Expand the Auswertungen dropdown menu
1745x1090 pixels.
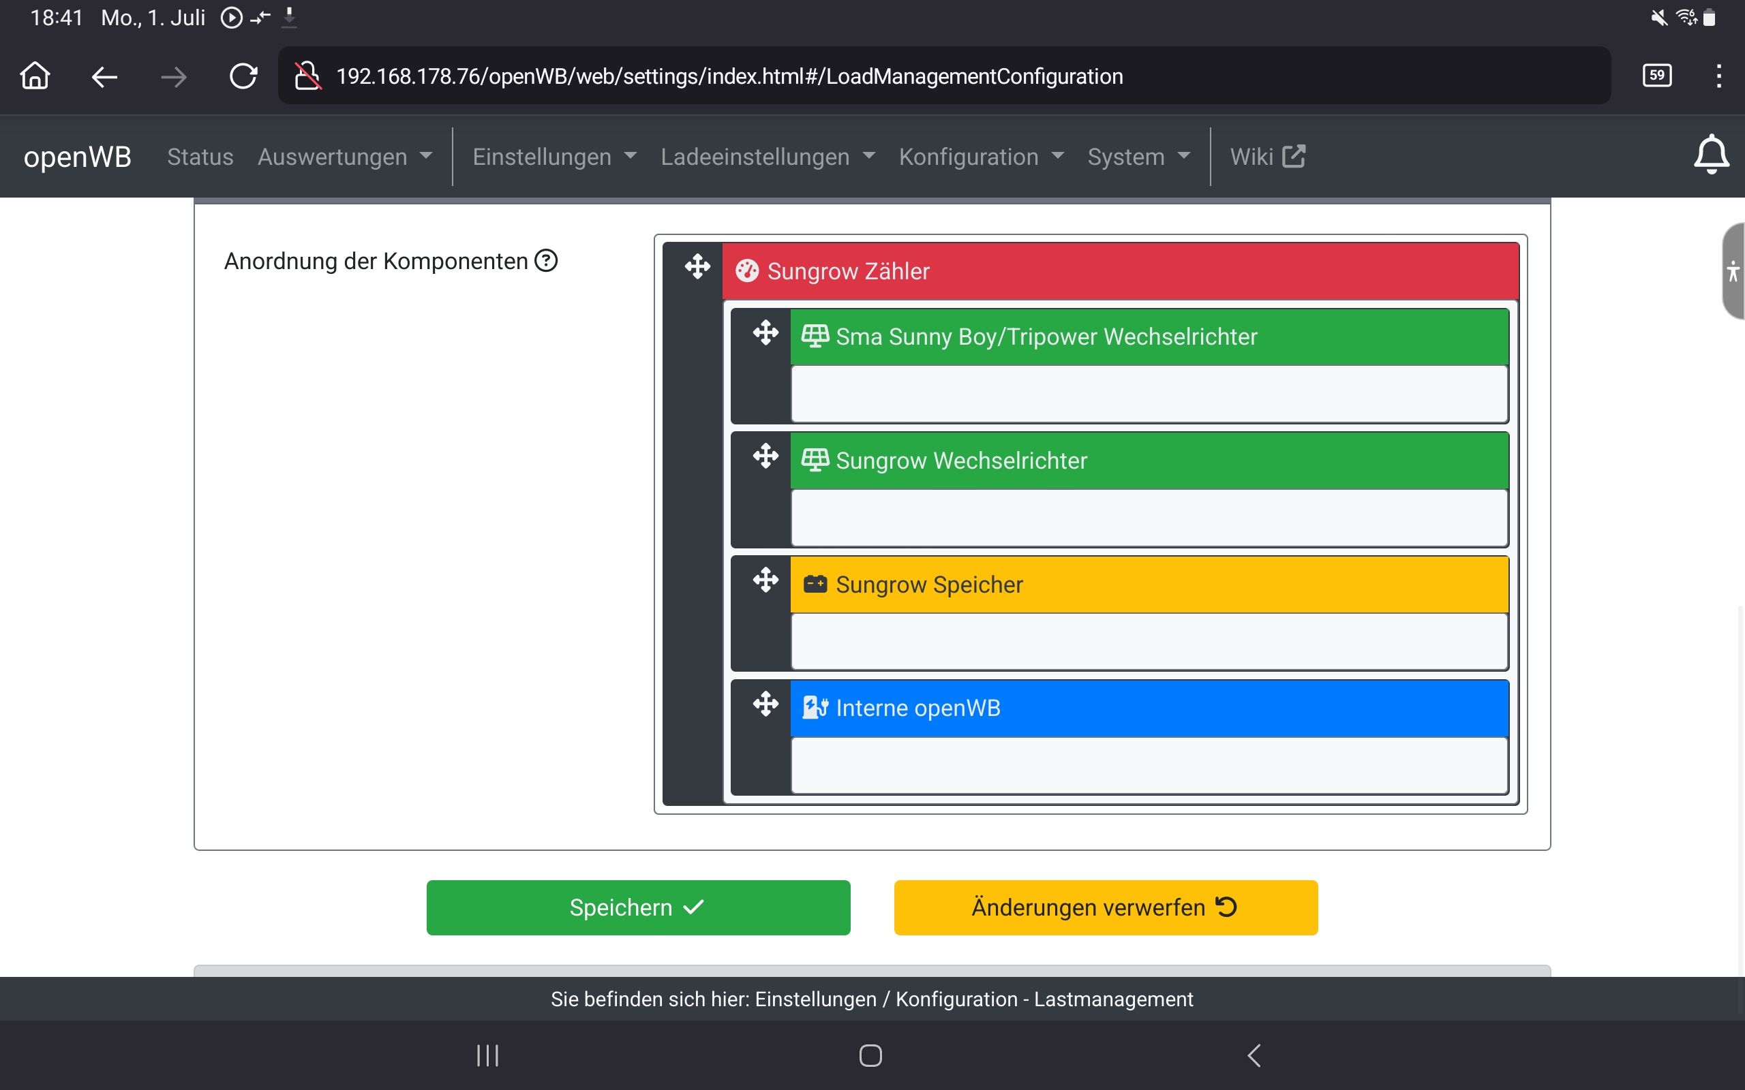[345, 157]
